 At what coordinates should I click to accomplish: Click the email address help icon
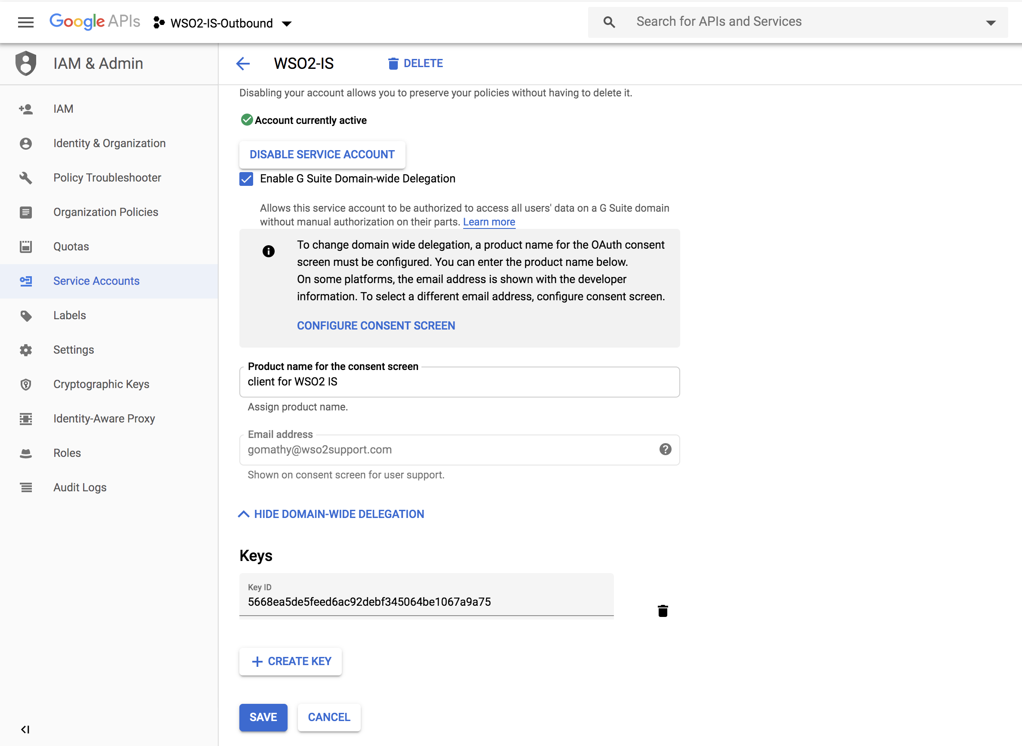[x=665, y=449]
